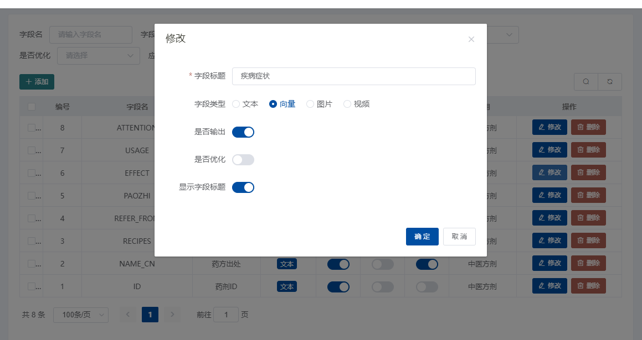Enable the 是否优化 switch
The width and height of the screenshot is (642, 340).
pyautogui.click(x=243, y=160)
